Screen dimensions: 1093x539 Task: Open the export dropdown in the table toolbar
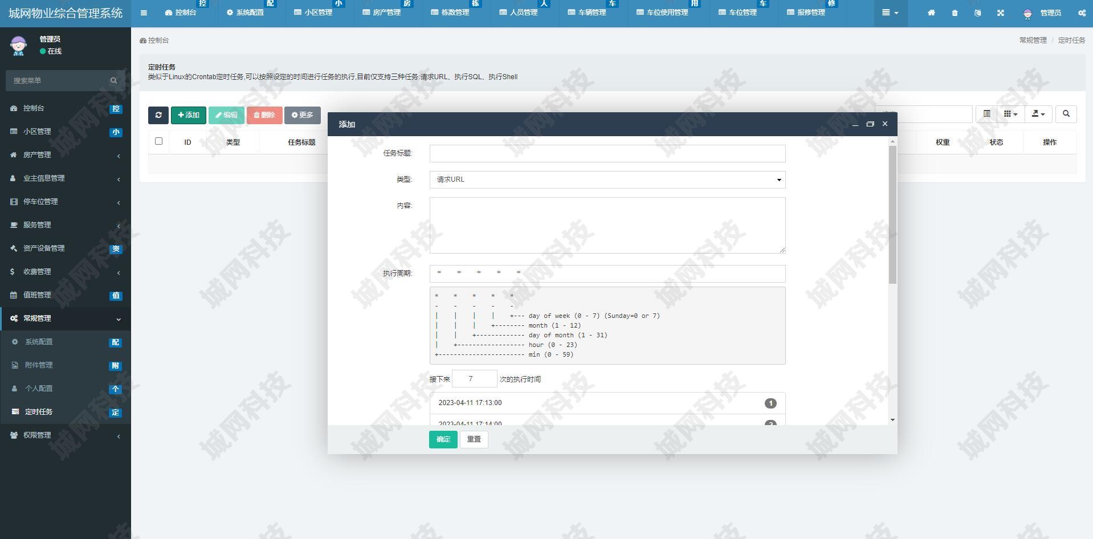coord(1038,114)
